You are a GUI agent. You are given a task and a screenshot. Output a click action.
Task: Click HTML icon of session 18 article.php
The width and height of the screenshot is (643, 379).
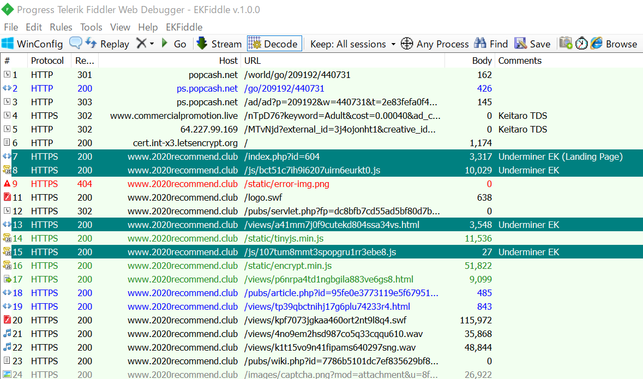pos(7,292)
